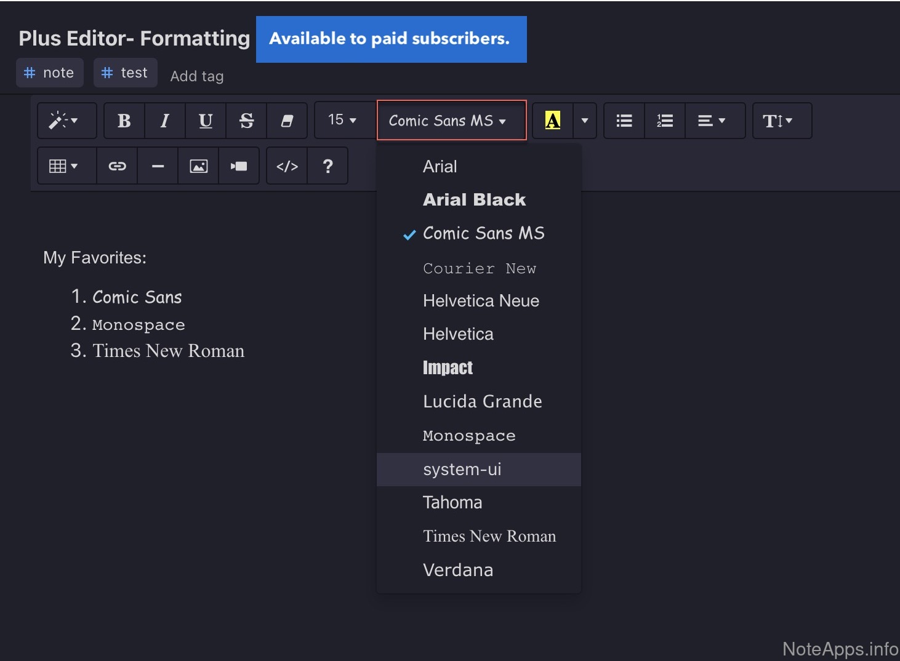The width and height of the screenshot is (900, 661).
Task: Apply the yellow highlight color swatch
Action: click(x=553, y=121)
